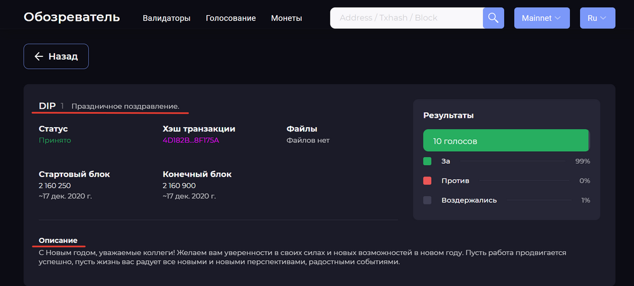
Task: Open the Ru language selector
Action: click(598, 18)
